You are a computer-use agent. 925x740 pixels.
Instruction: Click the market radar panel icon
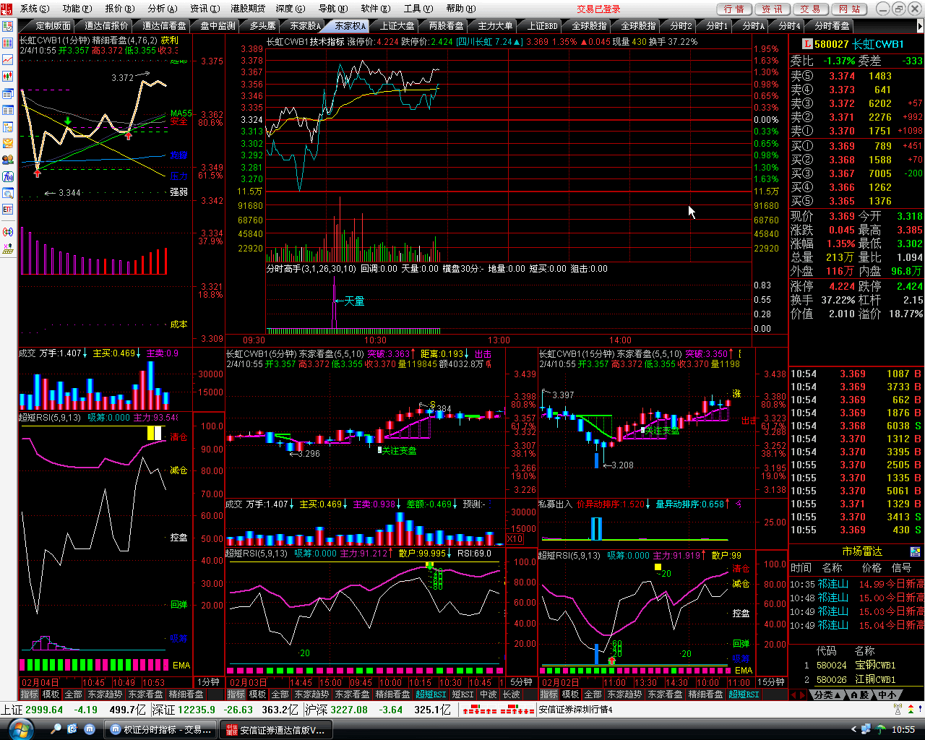(x=915, y=552)
